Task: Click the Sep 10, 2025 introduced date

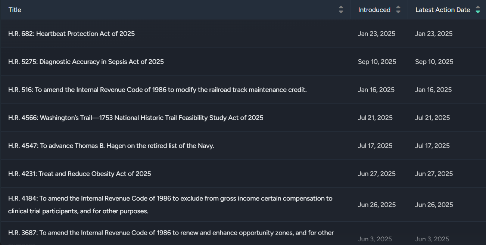Action: pyautogui.click(x=377, y=62)
